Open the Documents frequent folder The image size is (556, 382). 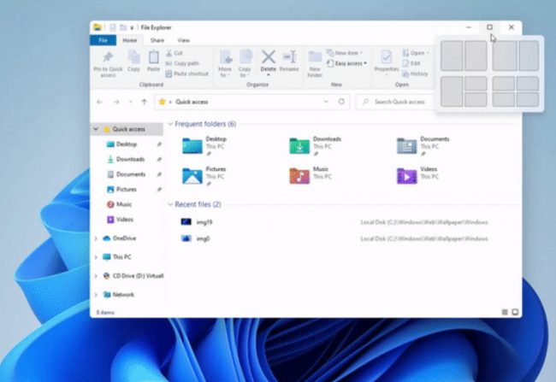click(423, 145)
